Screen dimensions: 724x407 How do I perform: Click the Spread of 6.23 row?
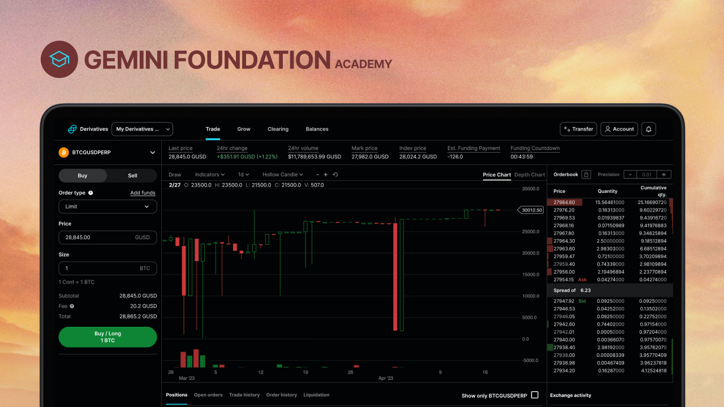(610, 291)
